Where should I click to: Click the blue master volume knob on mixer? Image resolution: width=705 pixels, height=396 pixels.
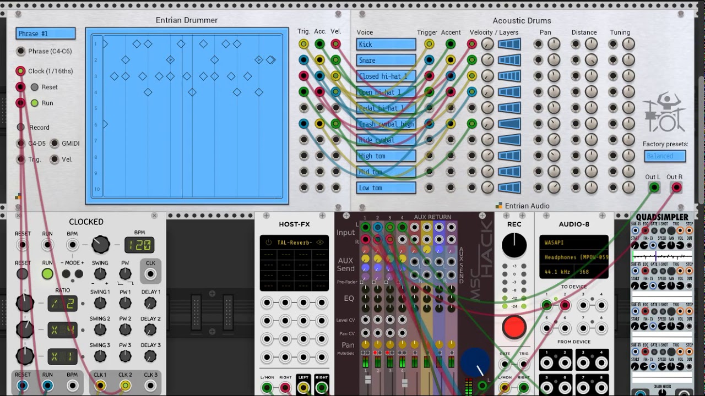(475, 363)
